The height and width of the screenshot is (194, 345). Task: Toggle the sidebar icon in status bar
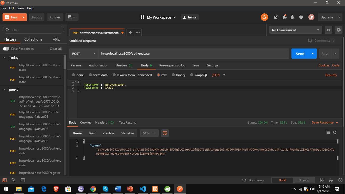click(x=4, y=180)
